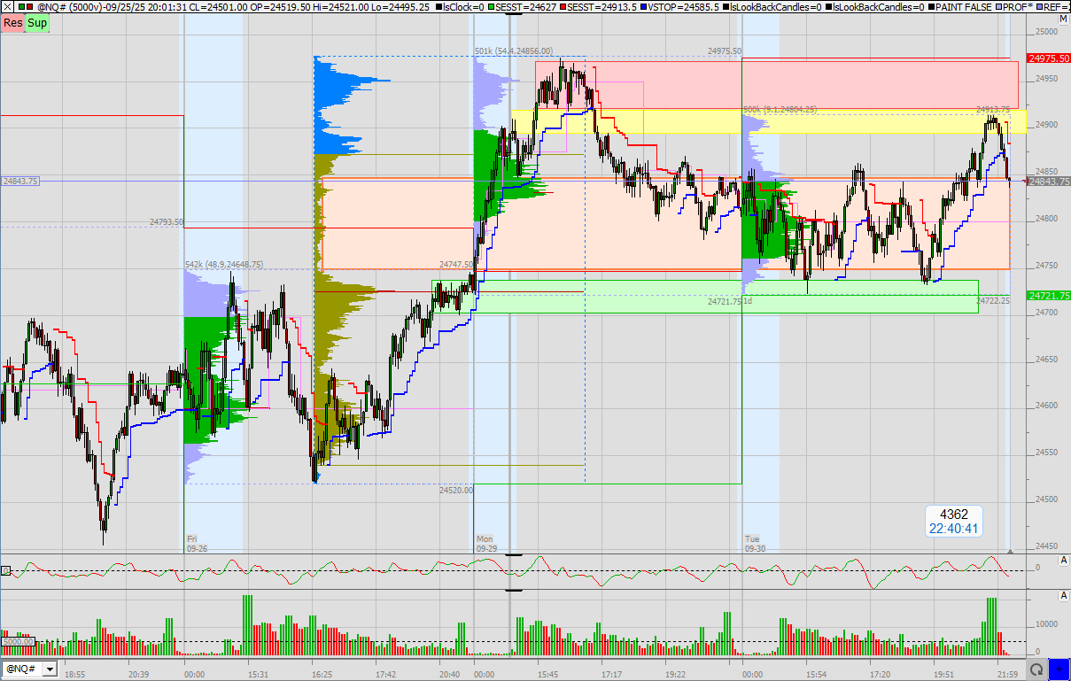Click the blue VSTOP indicator square in header

coord(642,8)
